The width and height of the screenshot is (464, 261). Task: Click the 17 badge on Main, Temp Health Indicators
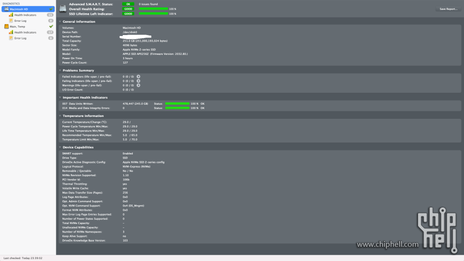(x=50, y=32)
